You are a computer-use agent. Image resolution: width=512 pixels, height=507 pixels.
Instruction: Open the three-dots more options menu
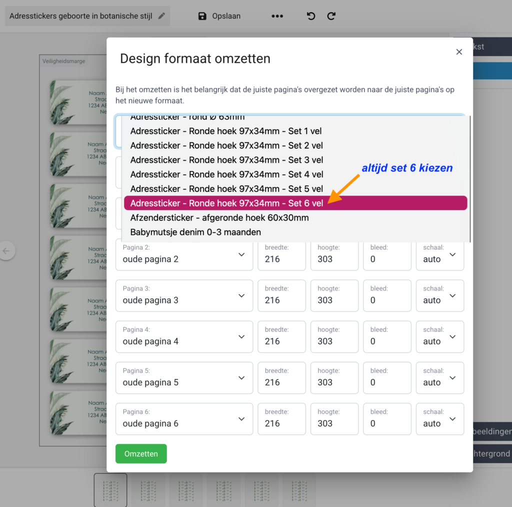click(x=277, y=16)
